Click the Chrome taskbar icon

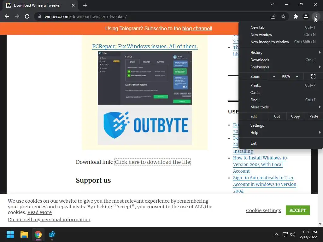(x=38, y=234)
